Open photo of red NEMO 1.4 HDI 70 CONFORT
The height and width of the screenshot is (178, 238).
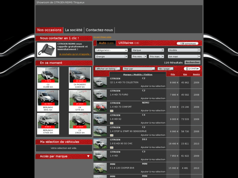click(100, 107)
